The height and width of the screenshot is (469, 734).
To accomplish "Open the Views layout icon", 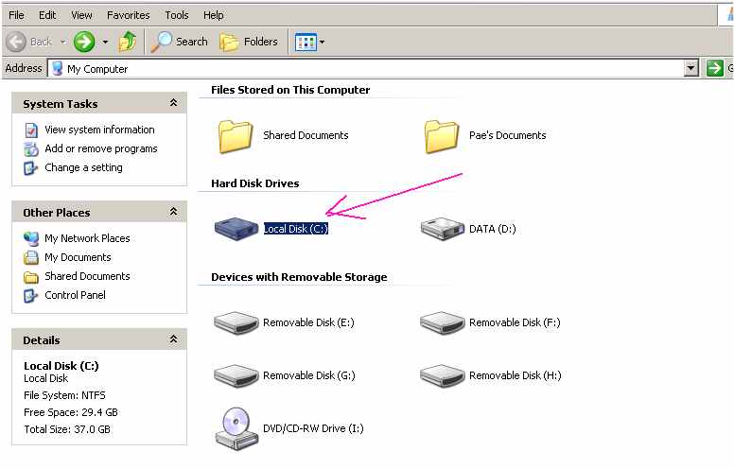I will point(306,43).
